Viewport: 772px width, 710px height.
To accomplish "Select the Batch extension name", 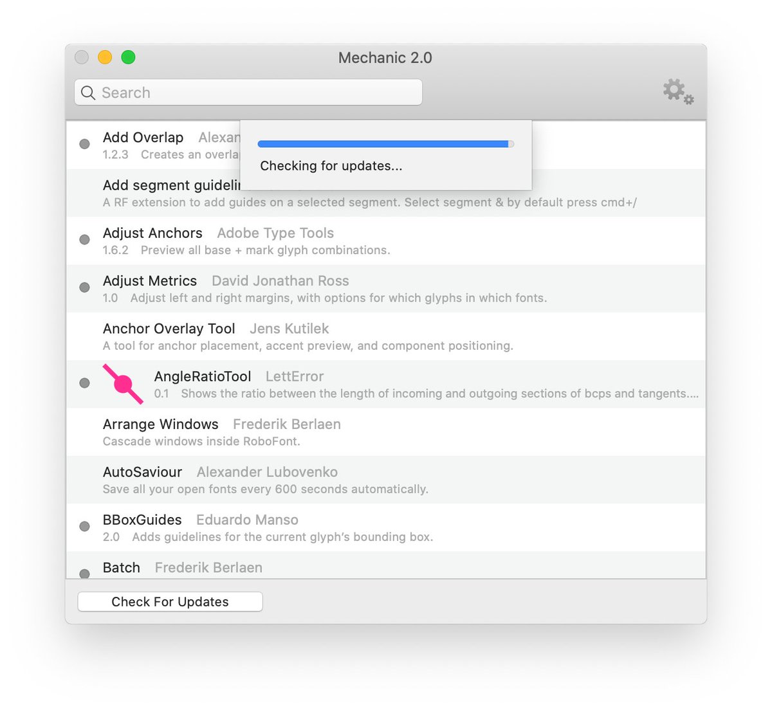I will click(x=122, y=568).
